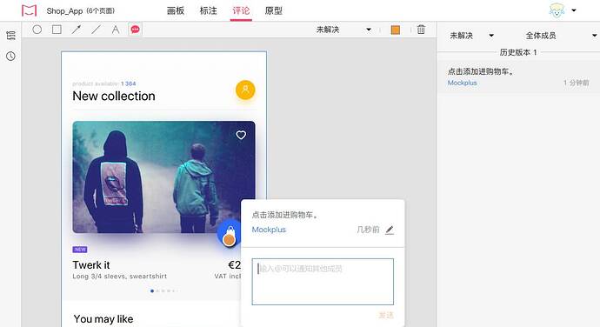Click the You may like heading
The image size is (600, 327).
pos(103,319)
